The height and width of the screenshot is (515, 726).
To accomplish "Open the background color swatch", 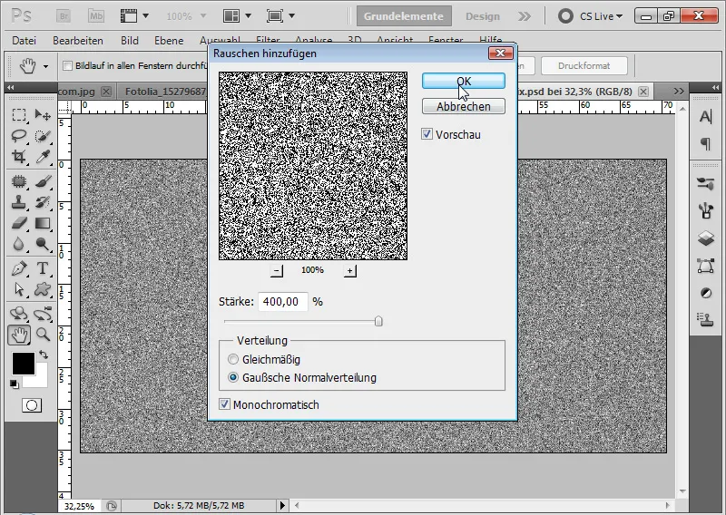I will [41, 381].
